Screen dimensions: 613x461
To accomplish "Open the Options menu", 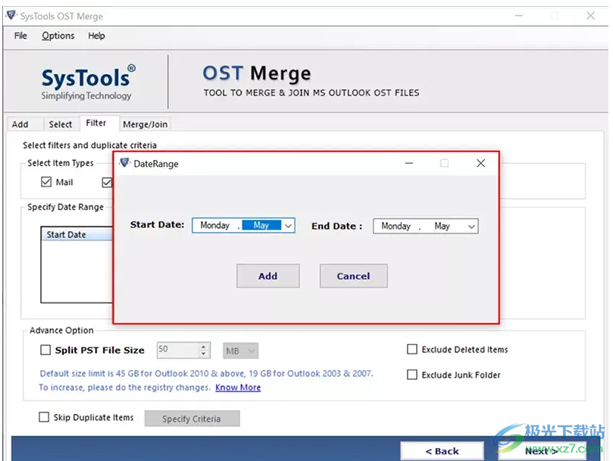I will pos(58,36).
